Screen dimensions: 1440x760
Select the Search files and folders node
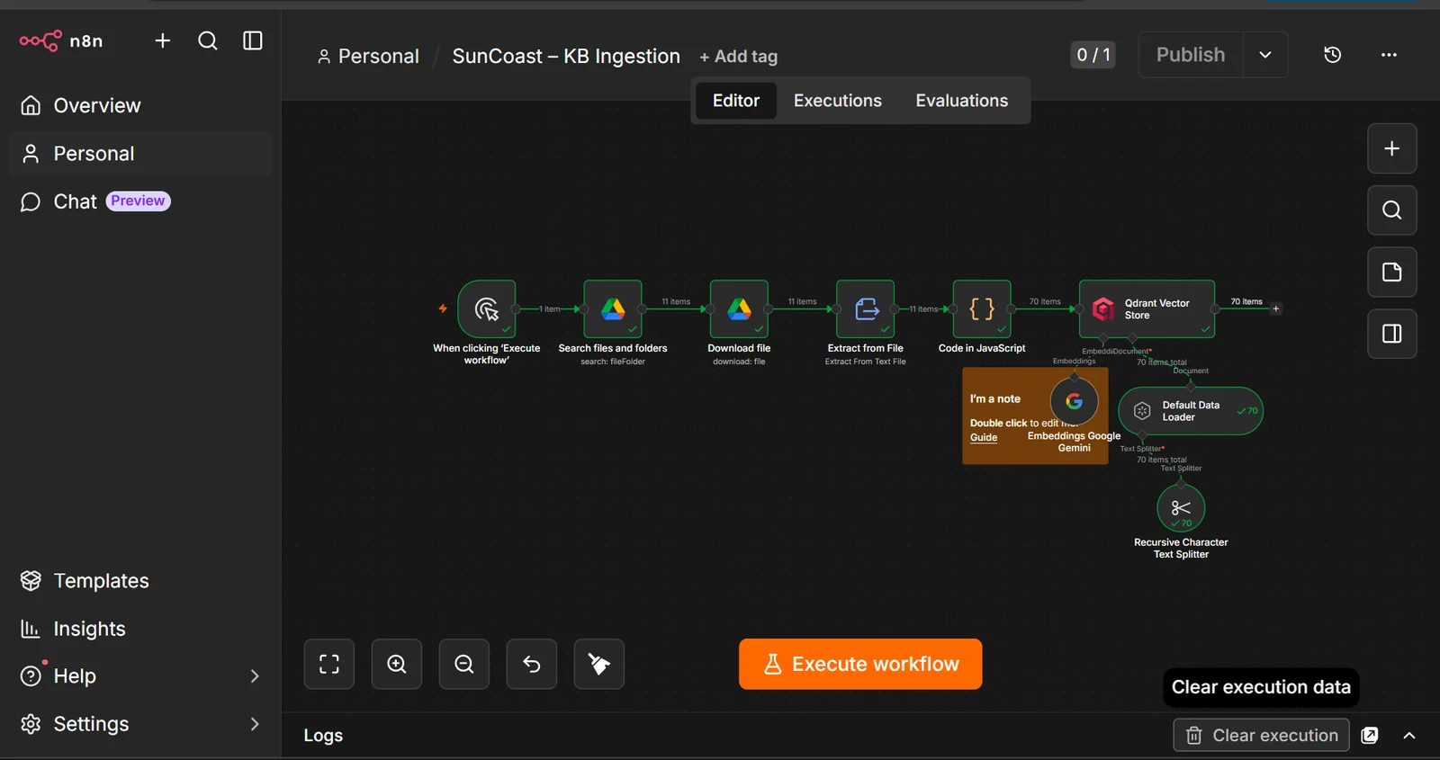pos(613,308)
